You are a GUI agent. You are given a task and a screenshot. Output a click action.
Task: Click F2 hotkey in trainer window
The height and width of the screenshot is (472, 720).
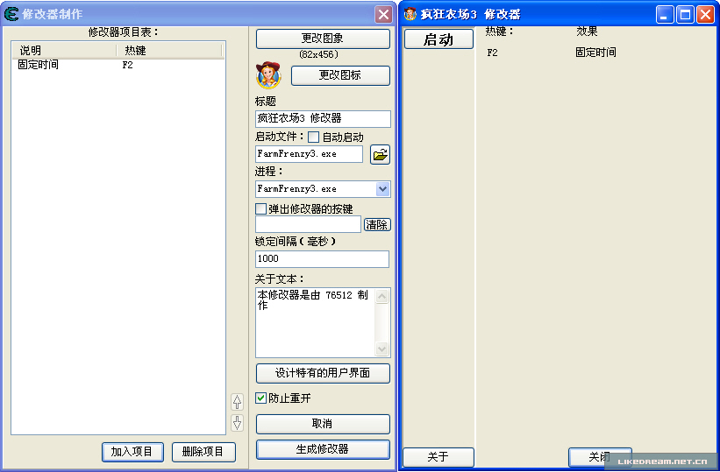point(492,53)
